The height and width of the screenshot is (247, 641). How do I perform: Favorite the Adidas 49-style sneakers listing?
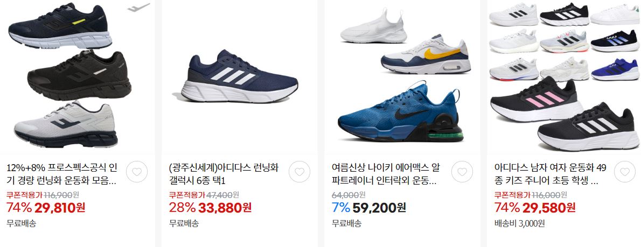pos(625,172)
